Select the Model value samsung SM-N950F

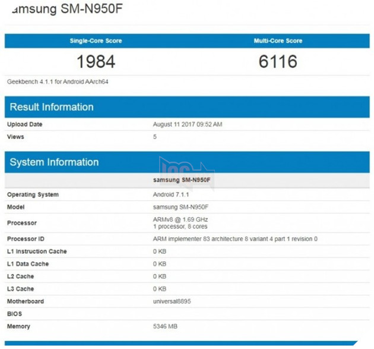tap(180, 207)
